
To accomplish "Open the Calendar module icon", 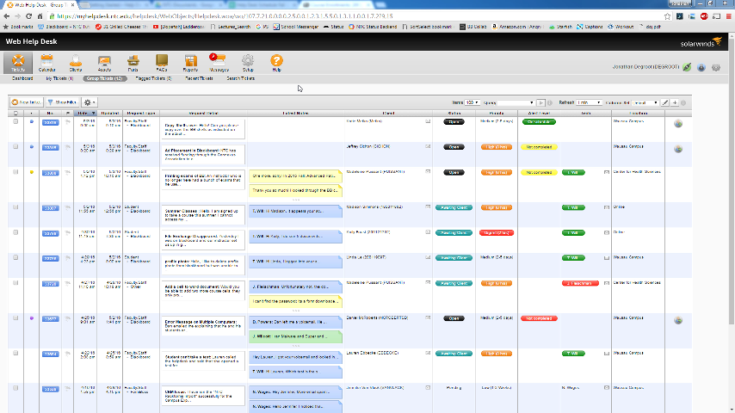I will pos(46,62).
